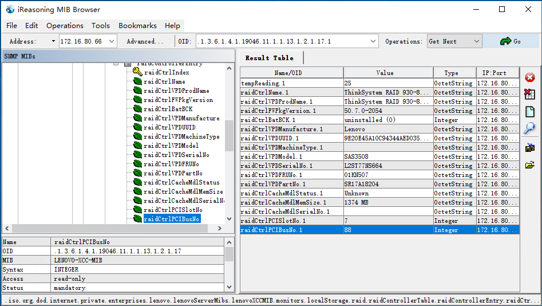Screen dimensions: 542x306
Task: Open the Help menu
Action: coord(172,26)
